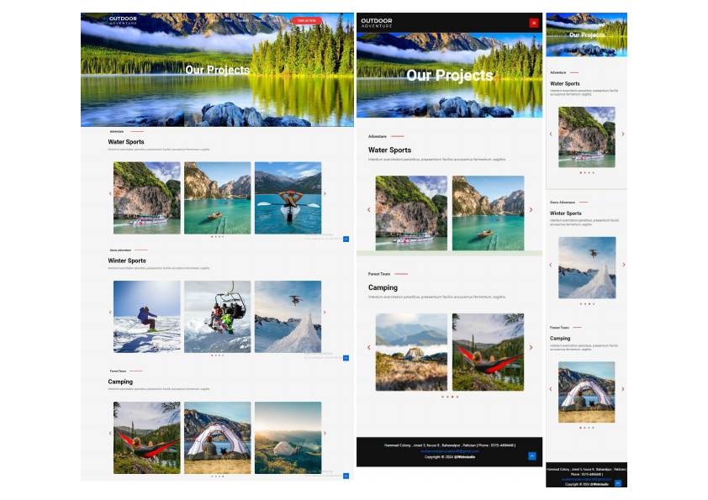Open the white tent photo in mobile Camping
The image size is (708, 500).
coord(587,392)
